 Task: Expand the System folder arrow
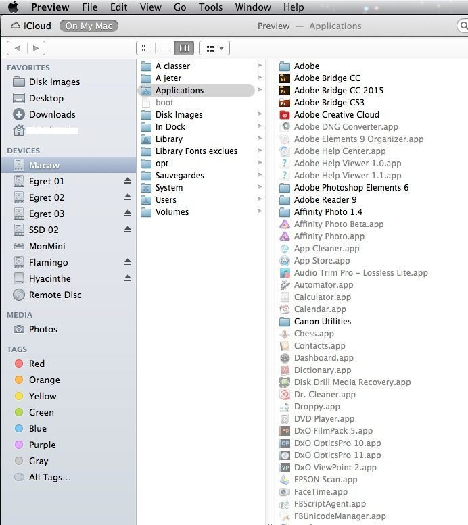click(260, 187)
